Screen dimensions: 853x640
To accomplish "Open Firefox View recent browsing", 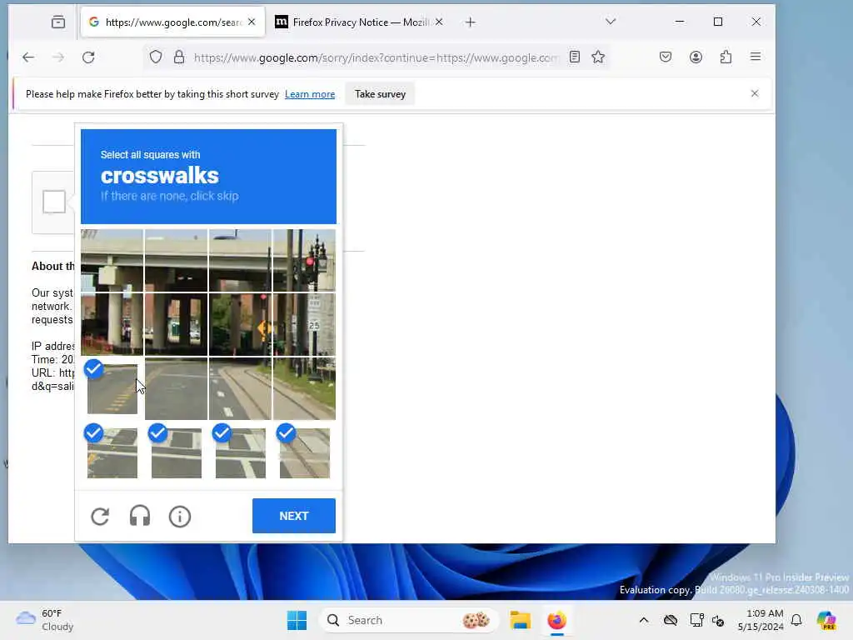I will click(x=58, y=22).
